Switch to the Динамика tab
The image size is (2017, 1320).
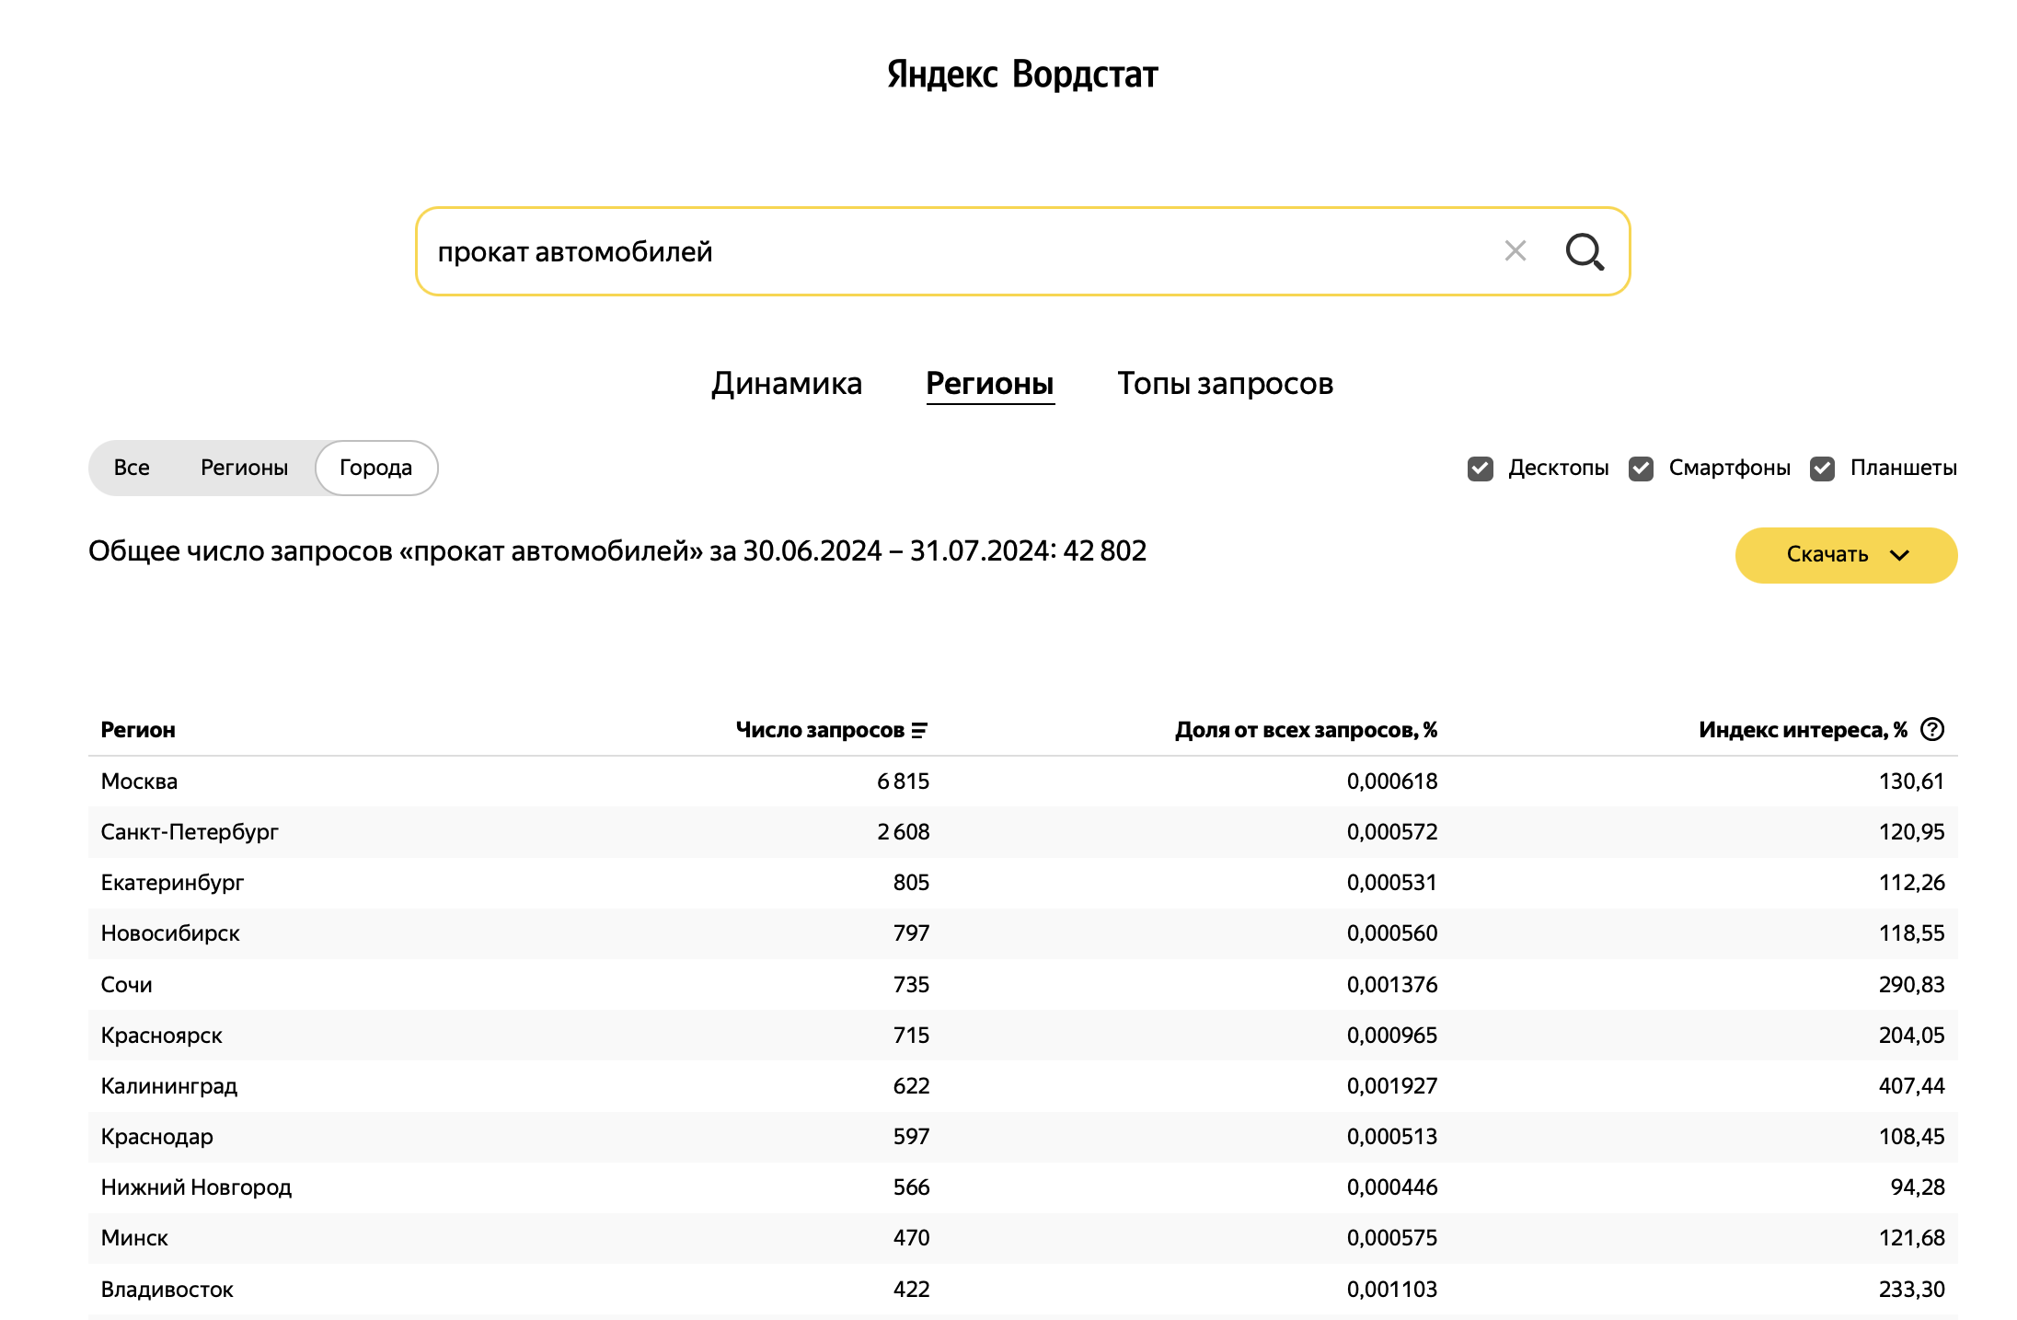click(x=786, y=384)
